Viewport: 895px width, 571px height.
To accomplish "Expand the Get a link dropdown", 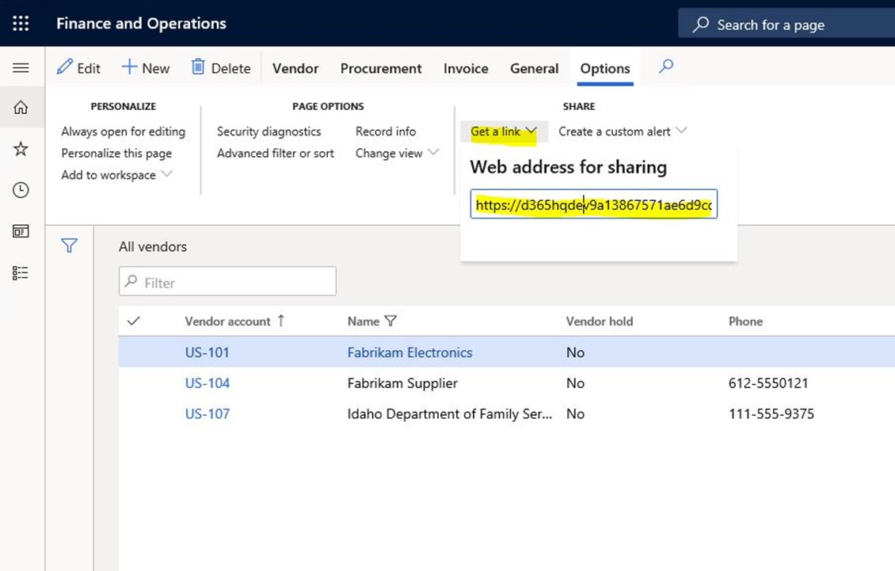I will tap(504, 131).
